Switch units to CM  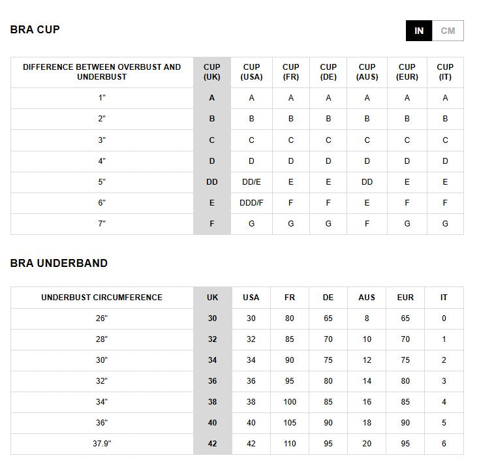click(448, 31)
